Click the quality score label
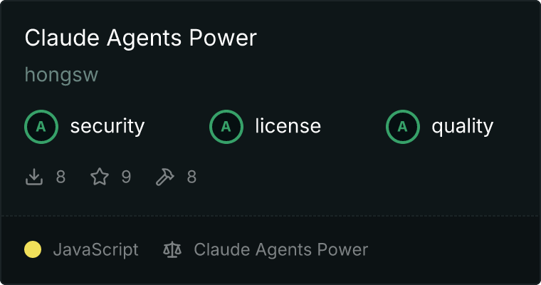 click(463, 126)
